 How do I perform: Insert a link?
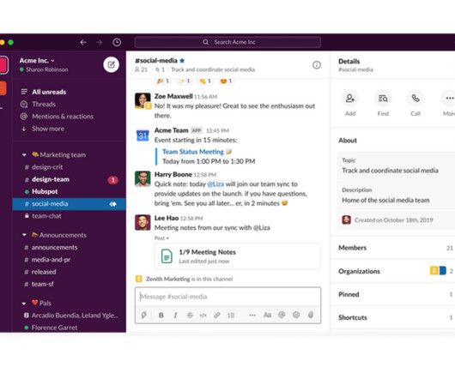click(216, 316)
